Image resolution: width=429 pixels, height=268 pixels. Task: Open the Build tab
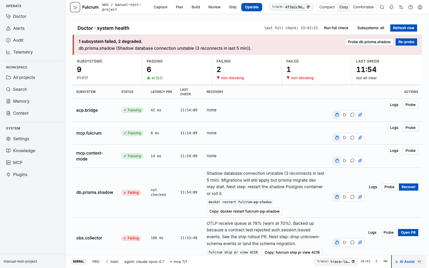196,7
